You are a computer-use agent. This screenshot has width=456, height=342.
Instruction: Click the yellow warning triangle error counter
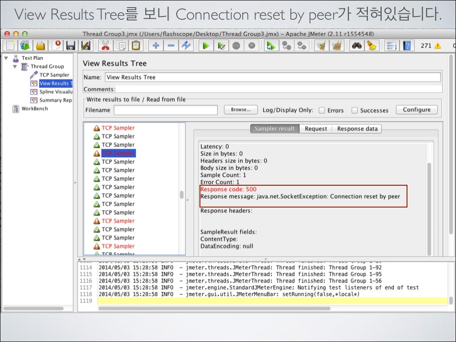(x=438, y=46)
